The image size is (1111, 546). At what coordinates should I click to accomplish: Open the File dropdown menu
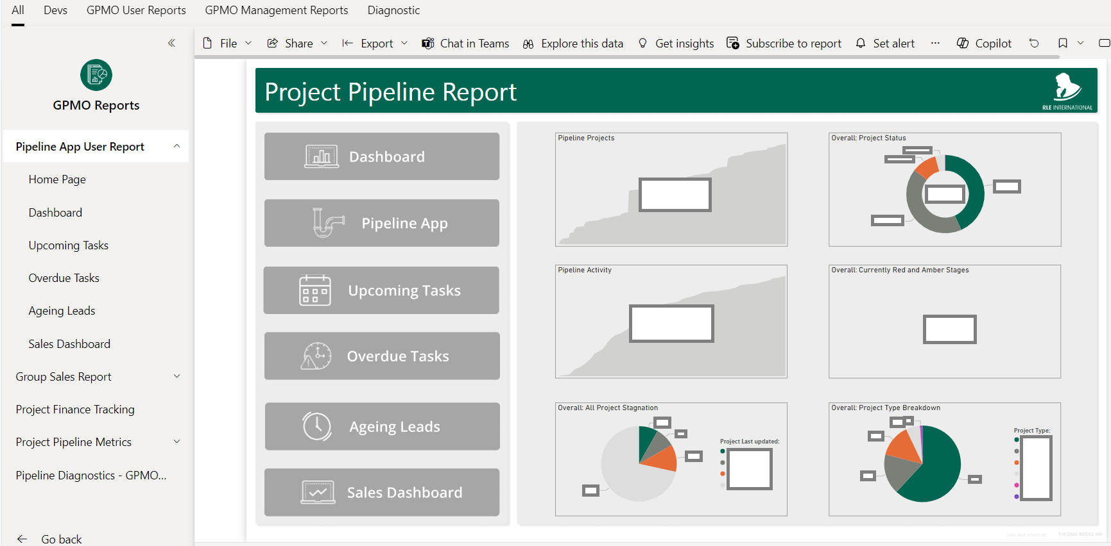point(228,43)
